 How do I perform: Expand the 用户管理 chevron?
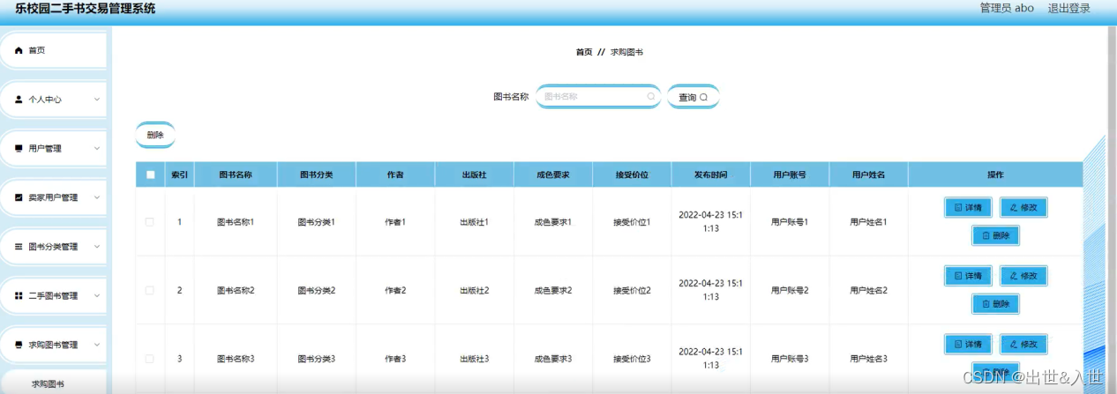click(x=97, y=149)
